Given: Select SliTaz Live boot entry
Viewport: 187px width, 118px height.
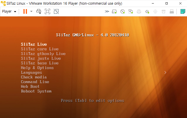Looking at the screenshot, I should coord(34,44).
